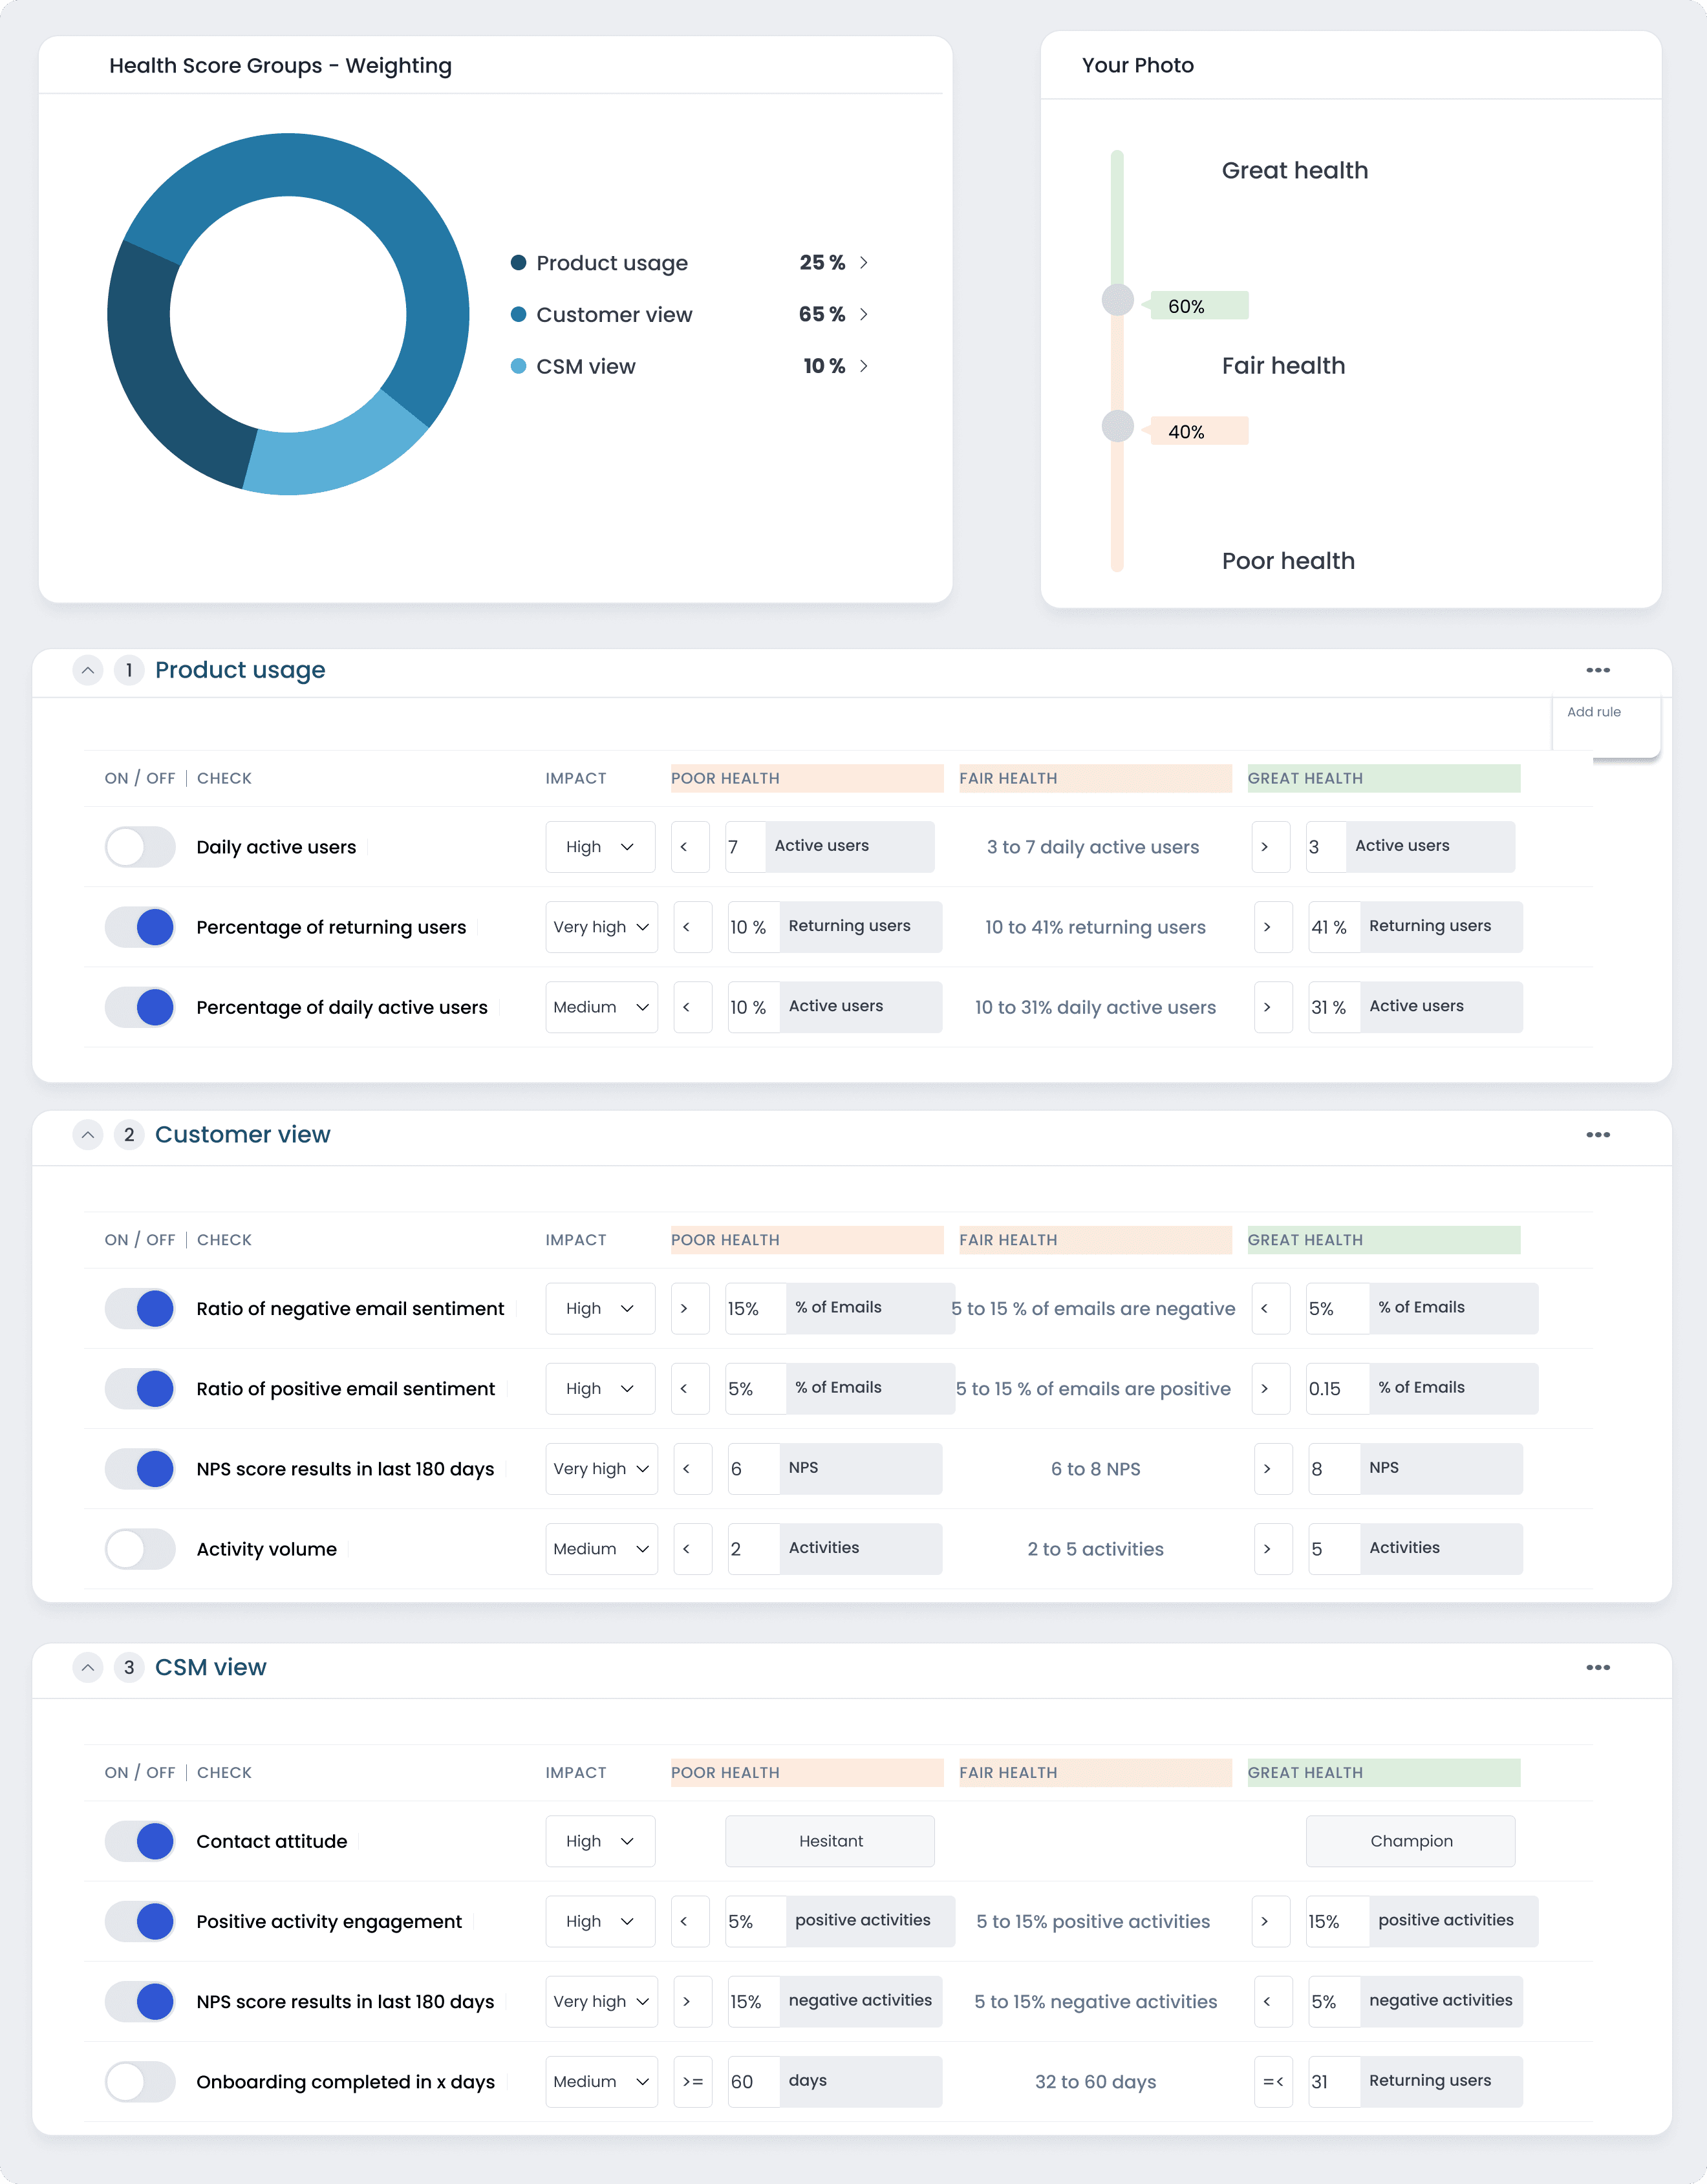This screenshot has height=2184, width=1707.
Task: Open the impact dropdown for Ratio of negative email sentiment
Action: coord(600,1308)
